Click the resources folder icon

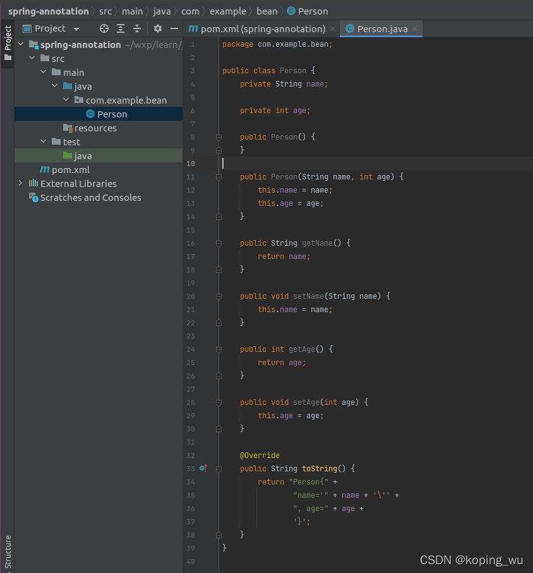tap(68, 128)
